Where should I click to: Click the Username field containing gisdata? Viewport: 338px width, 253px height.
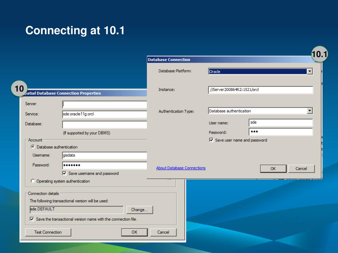click(x=105, y=155)
